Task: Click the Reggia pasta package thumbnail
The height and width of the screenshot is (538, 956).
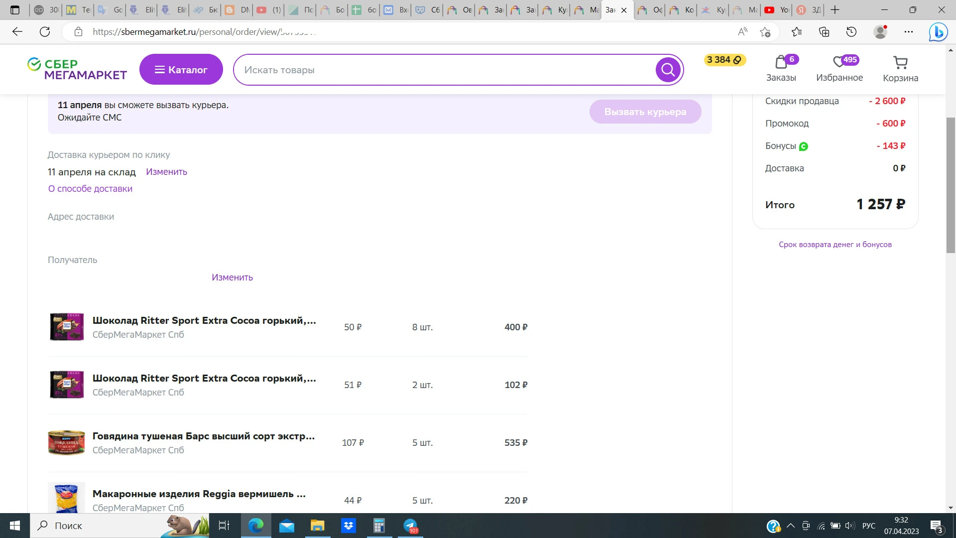Action: coord(66,498)
